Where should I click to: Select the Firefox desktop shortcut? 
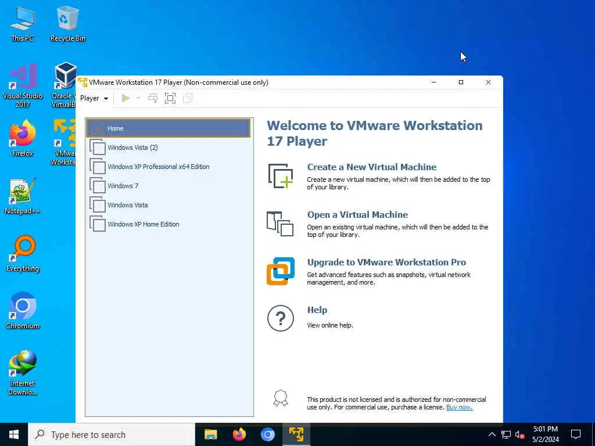[x=23, y=139]
